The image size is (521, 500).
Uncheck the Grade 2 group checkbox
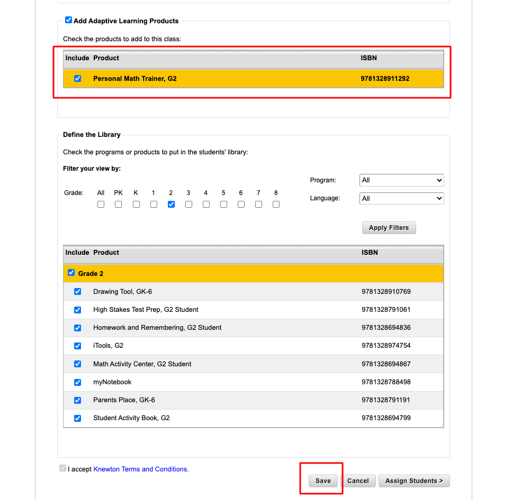[x=71, y=273]
